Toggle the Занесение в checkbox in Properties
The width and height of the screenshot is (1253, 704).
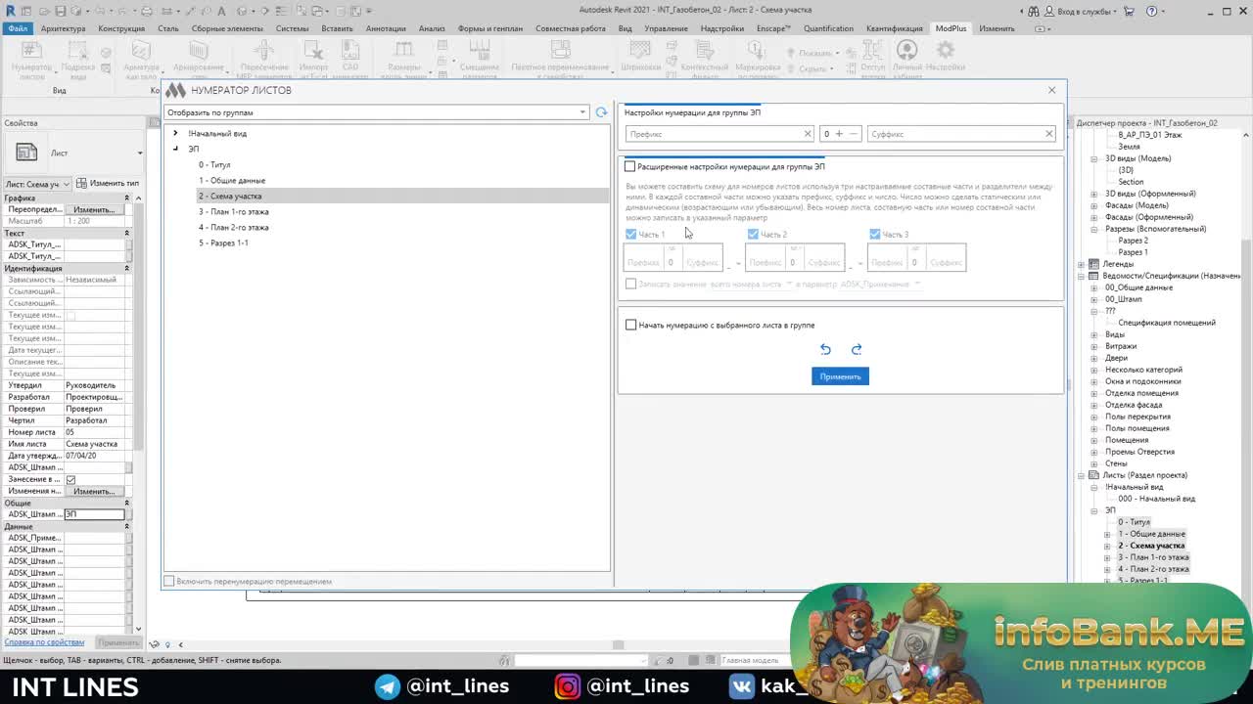pos(70,479)
